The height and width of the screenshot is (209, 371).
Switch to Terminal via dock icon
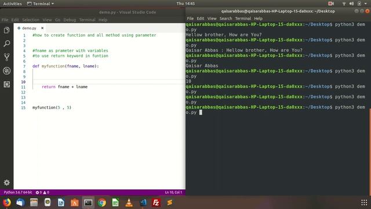point(88,203)
